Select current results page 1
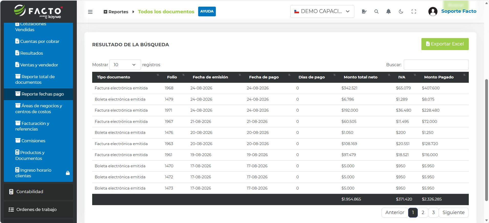This screenshot has width=489, height=223. coord(413,213)
